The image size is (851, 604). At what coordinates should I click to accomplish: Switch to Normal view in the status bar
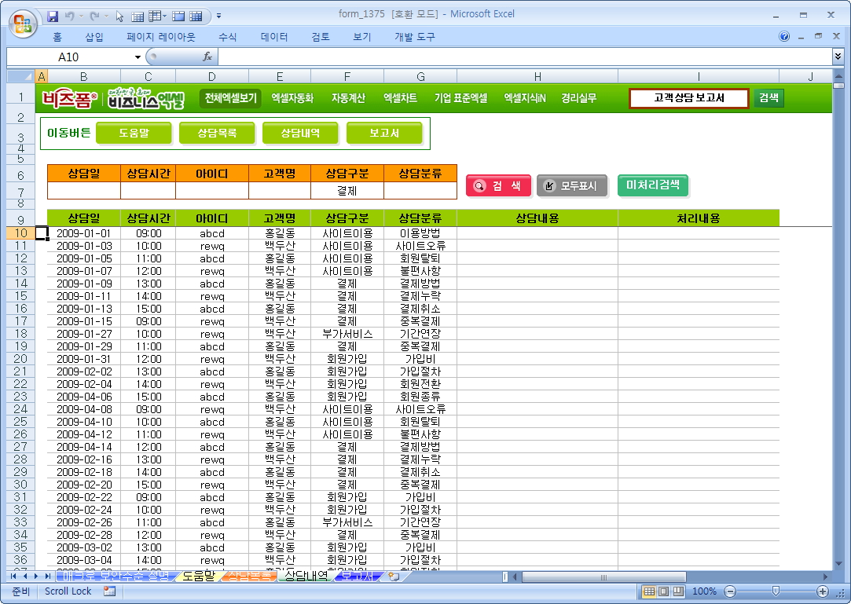(x=650, y=591)
